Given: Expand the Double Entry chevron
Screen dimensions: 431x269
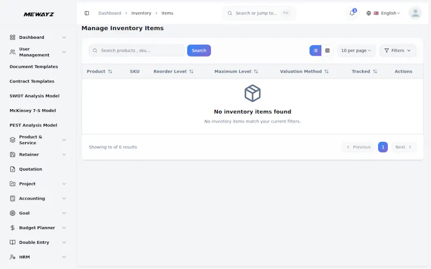Looking at the screenshot, I should (64, 243).
